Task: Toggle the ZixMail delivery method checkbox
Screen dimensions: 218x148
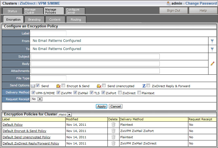Action: (x=75, y=93)
